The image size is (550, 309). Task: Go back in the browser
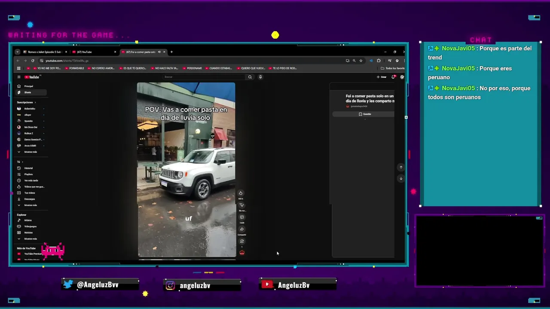(x=18, y=61)
